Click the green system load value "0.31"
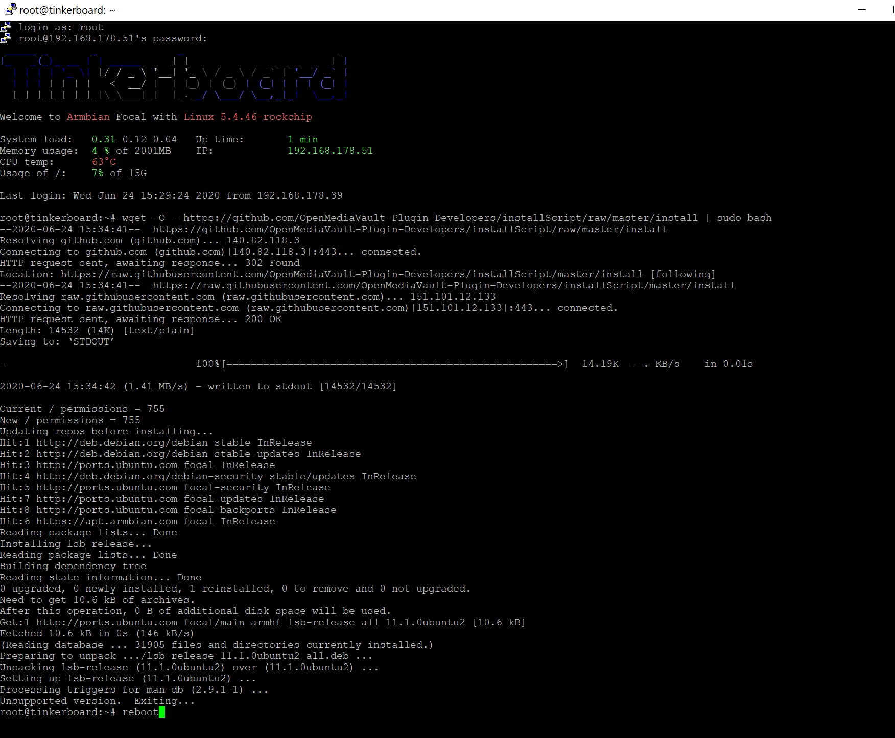This screenshot has width=895, height=738. [x=104, y=139]
